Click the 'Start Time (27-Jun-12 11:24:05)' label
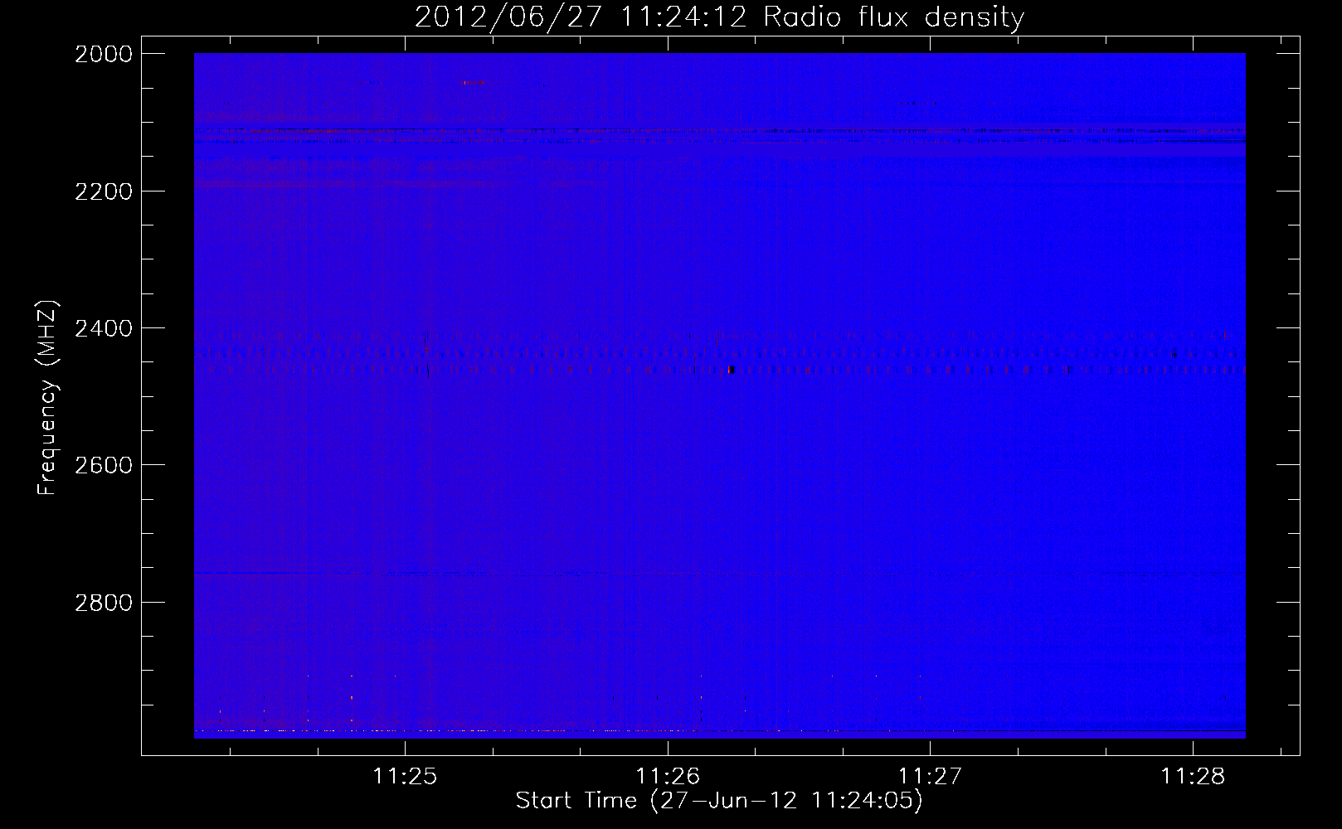Viewport: 1342px width, 829px height. pyautogui.click(x=719, y=801)
